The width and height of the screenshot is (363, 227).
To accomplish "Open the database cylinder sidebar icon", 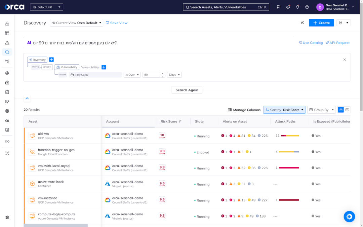I will point(7,111).
